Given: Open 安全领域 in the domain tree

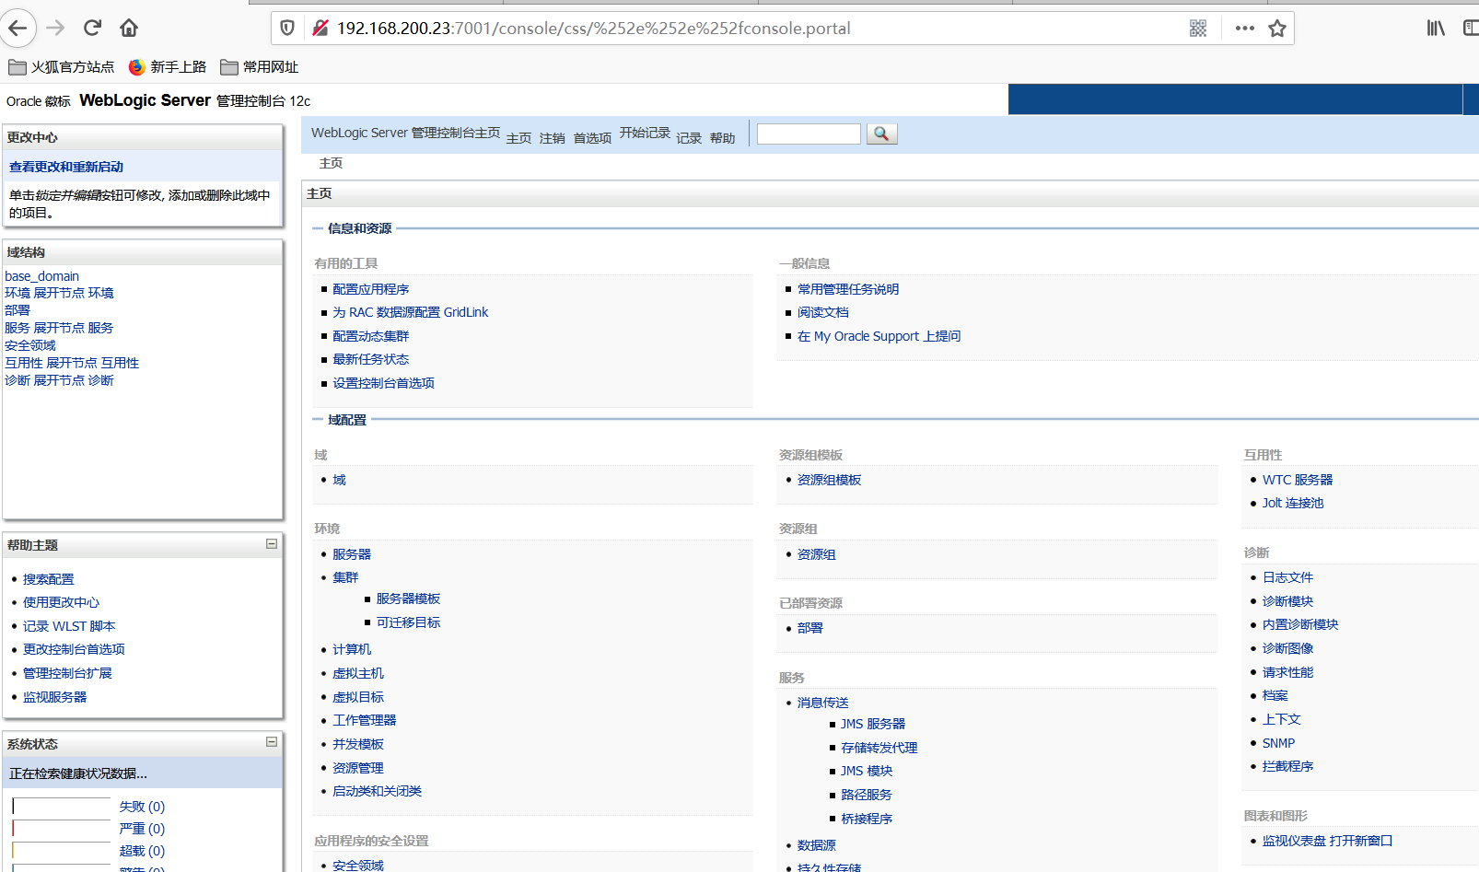Looking at the screenshot, I should coord(30,345).
